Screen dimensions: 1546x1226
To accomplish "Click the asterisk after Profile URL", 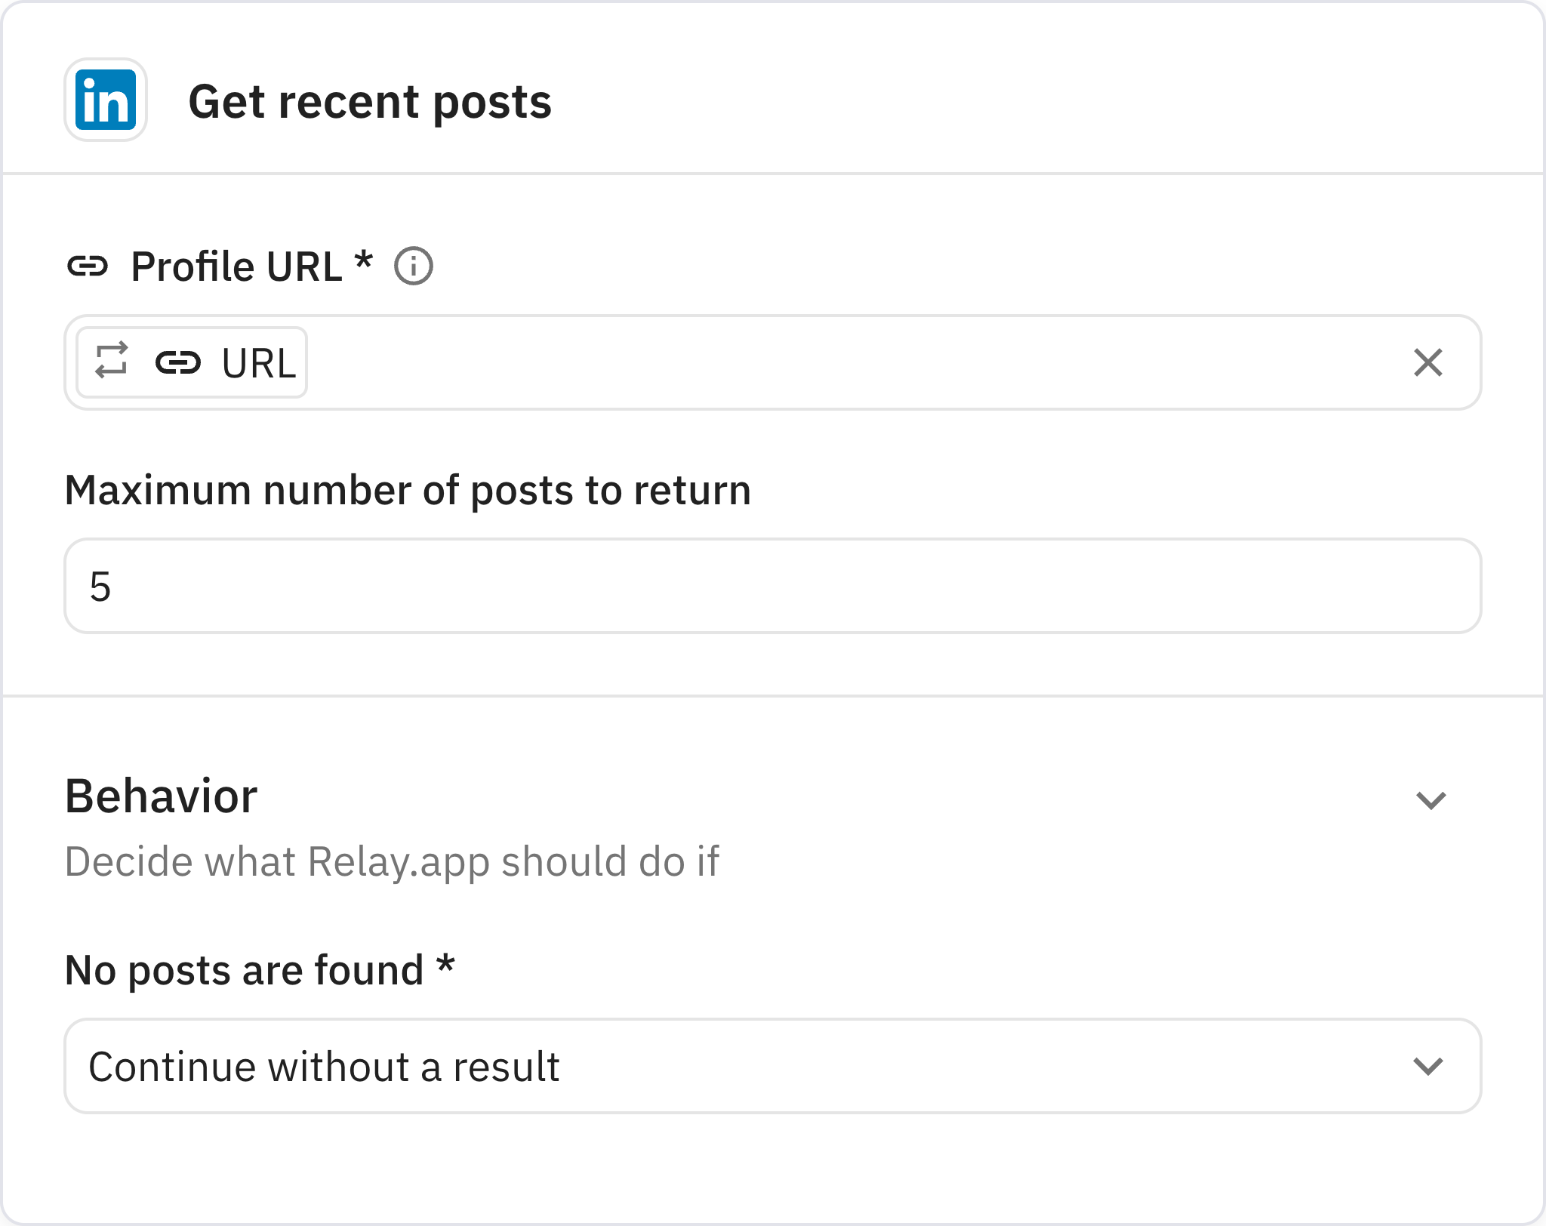I will point(364,262).
